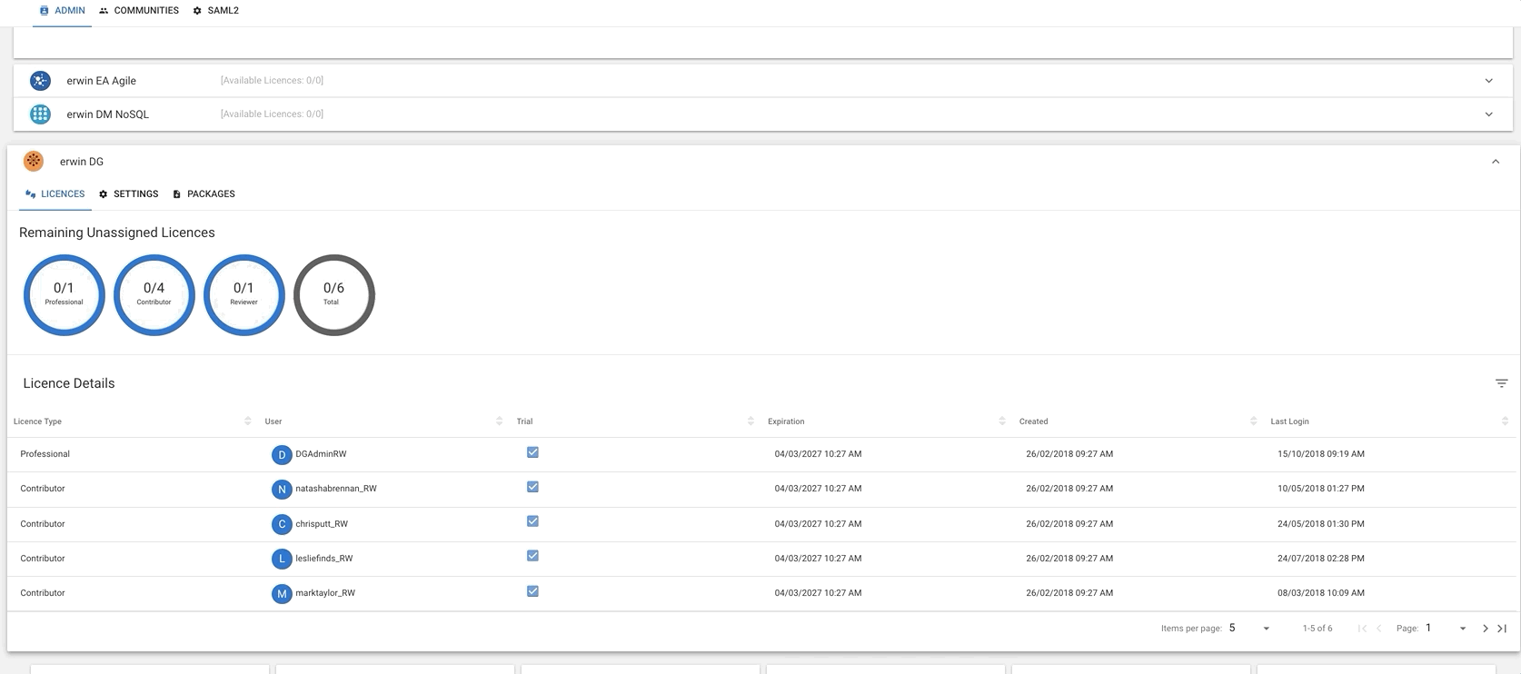The height and width of the screenshot is (674, 1521).
Task: Collapse the erwin DG panel
Action: click(1495, 162)
